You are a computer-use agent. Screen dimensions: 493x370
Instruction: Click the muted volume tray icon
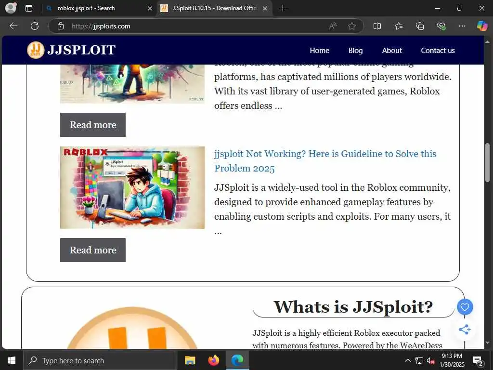431,360
